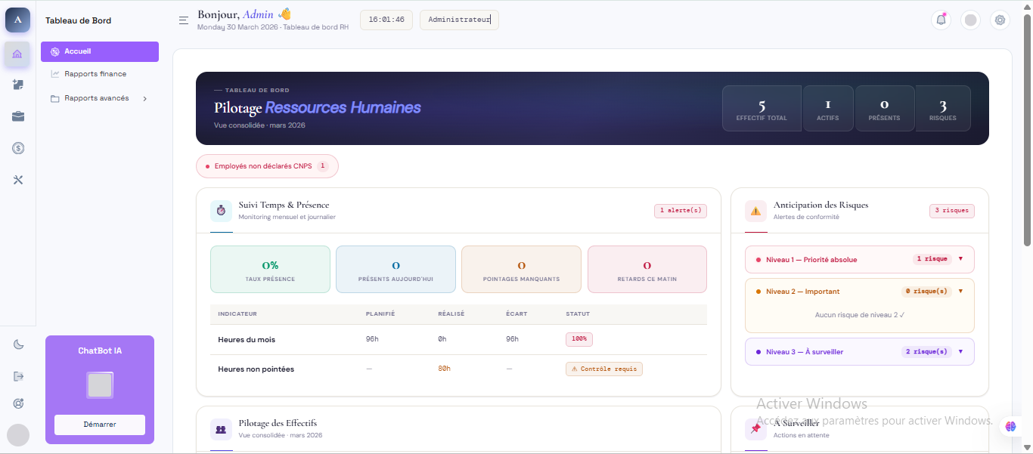
Task: Click the logout arrow icon
Action: (x=18, y=376)
